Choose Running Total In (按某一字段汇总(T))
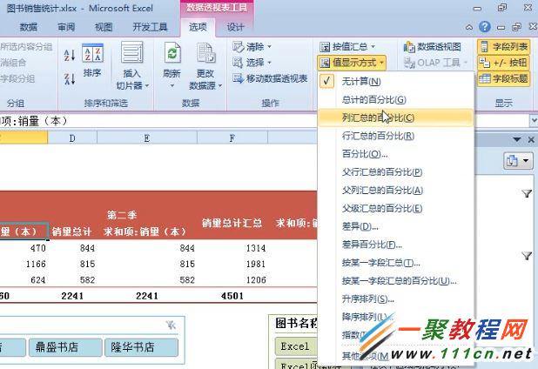The height and width of the screenshot is (369, 538). pyautogui.click(x=396, y=263)
